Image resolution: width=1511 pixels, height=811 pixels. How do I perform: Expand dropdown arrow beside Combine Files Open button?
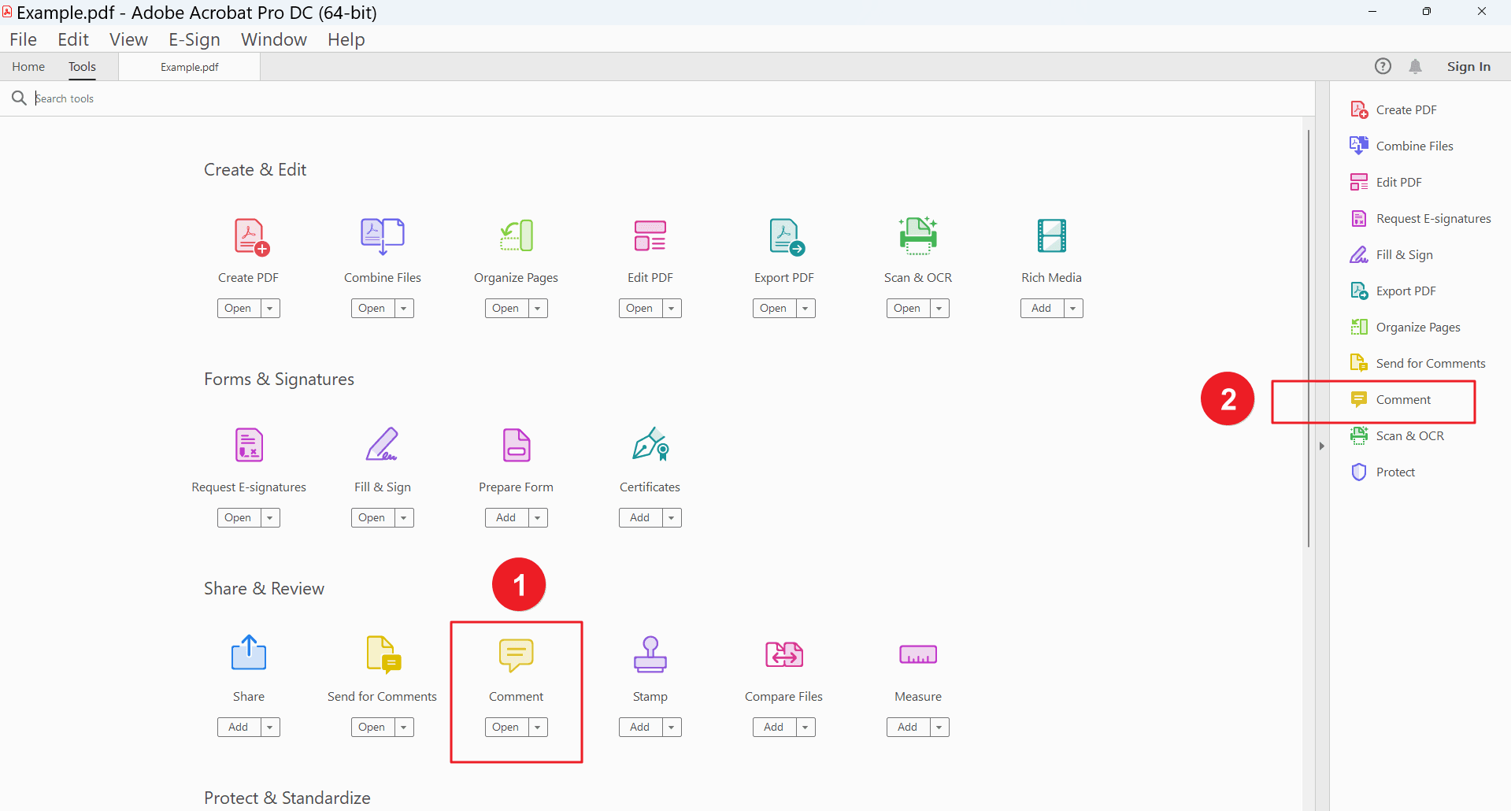point(404,308)
